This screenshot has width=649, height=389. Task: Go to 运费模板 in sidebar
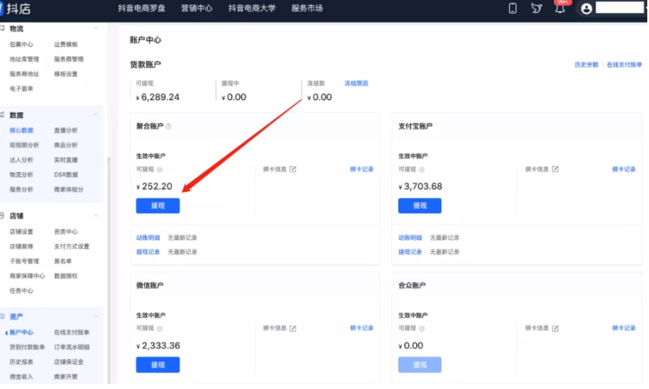66,45
